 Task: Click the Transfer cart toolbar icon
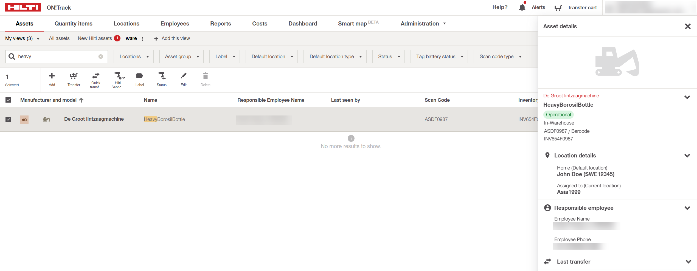[74, 76]
